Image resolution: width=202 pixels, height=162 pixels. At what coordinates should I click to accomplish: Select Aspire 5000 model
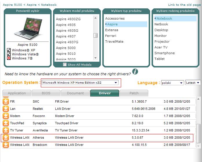[66, 48]
